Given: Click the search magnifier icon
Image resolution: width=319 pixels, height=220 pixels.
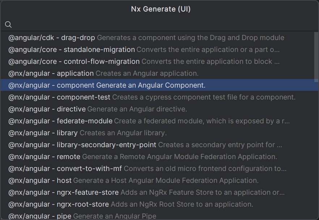Looking at the screenshot, I should click(x=8, y=25).
